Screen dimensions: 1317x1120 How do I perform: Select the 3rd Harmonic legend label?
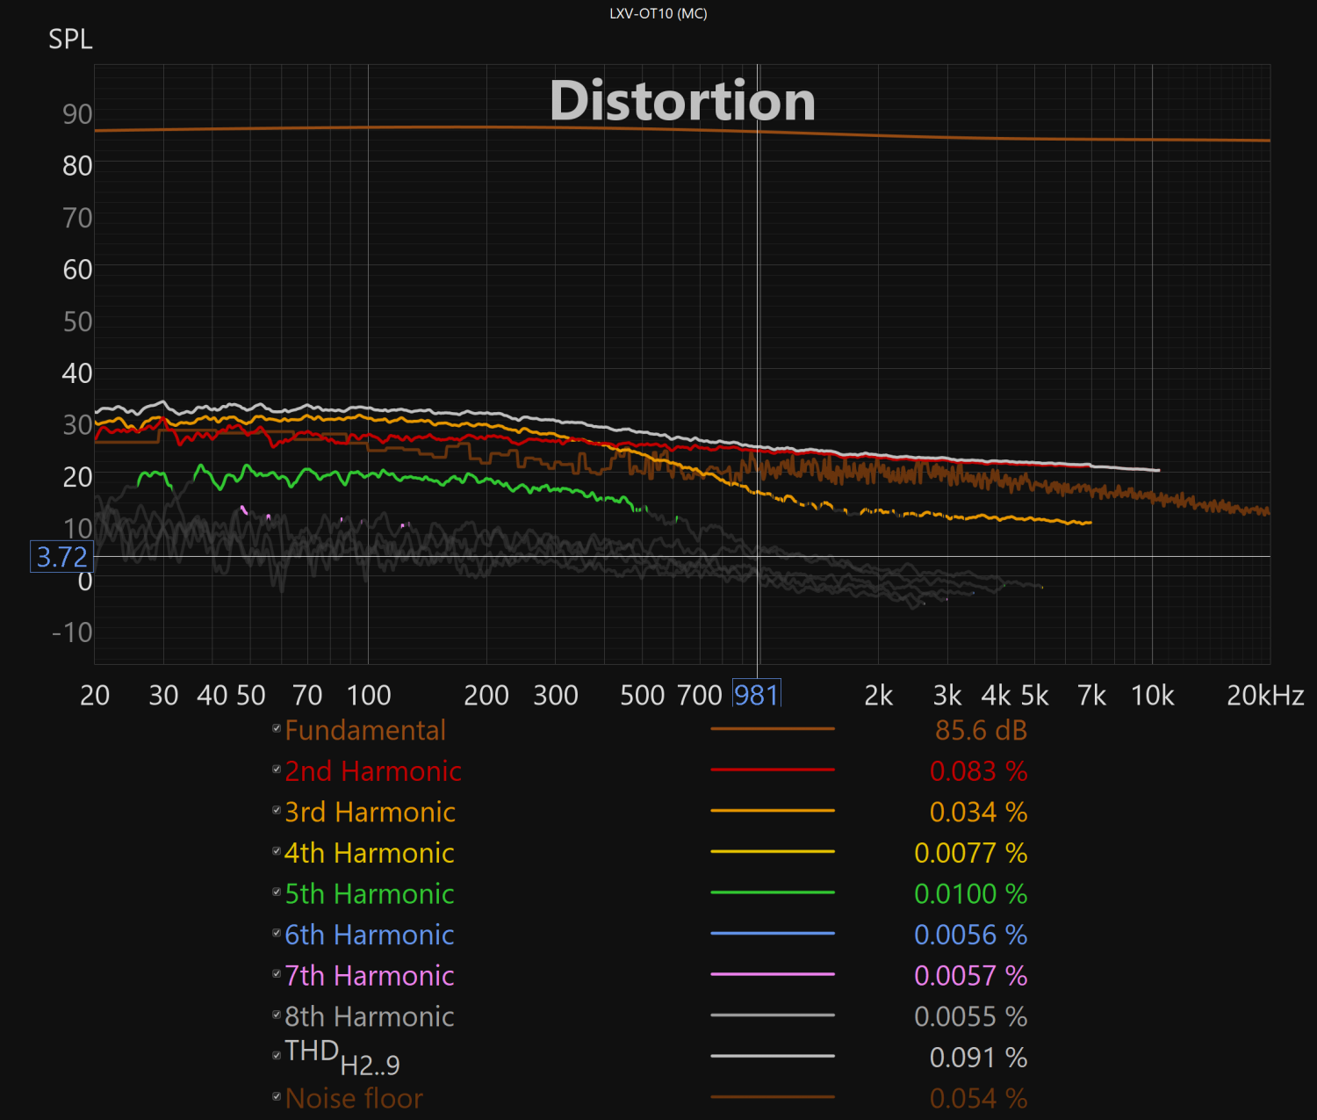tap(370, 813)
